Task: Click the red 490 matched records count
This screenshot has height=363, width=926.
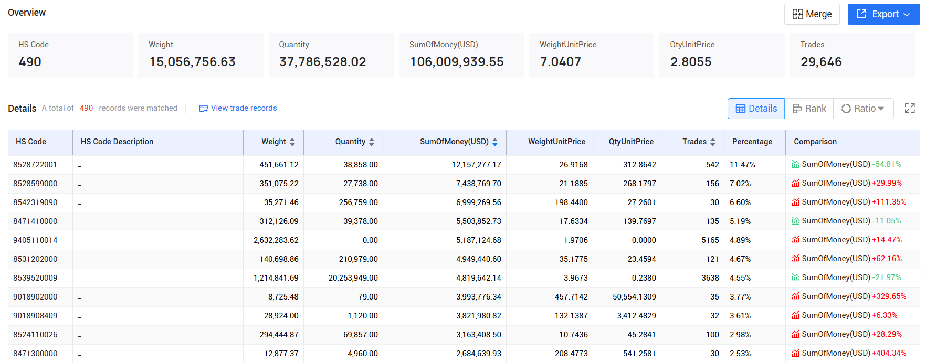Action: [x=86, y=108]
